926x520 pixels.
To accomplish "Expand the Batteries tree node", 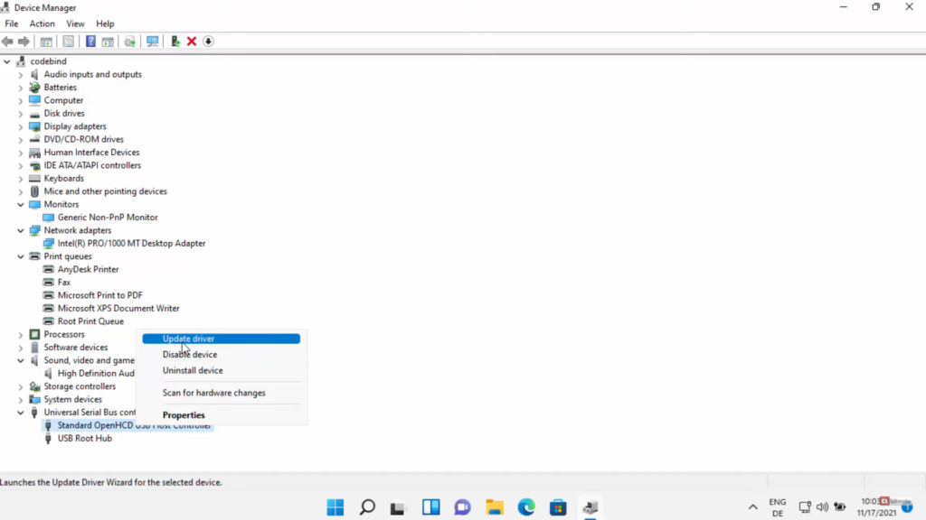I will point(21,88).
